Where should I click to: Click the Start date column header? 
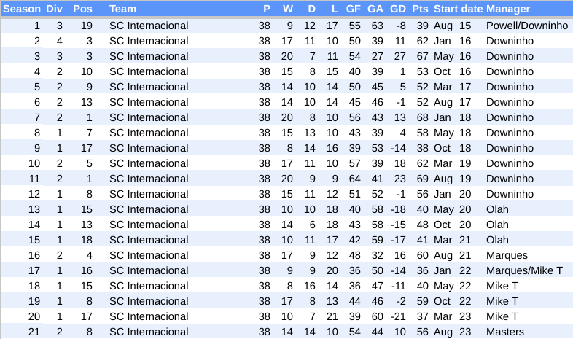coord(458,9)
